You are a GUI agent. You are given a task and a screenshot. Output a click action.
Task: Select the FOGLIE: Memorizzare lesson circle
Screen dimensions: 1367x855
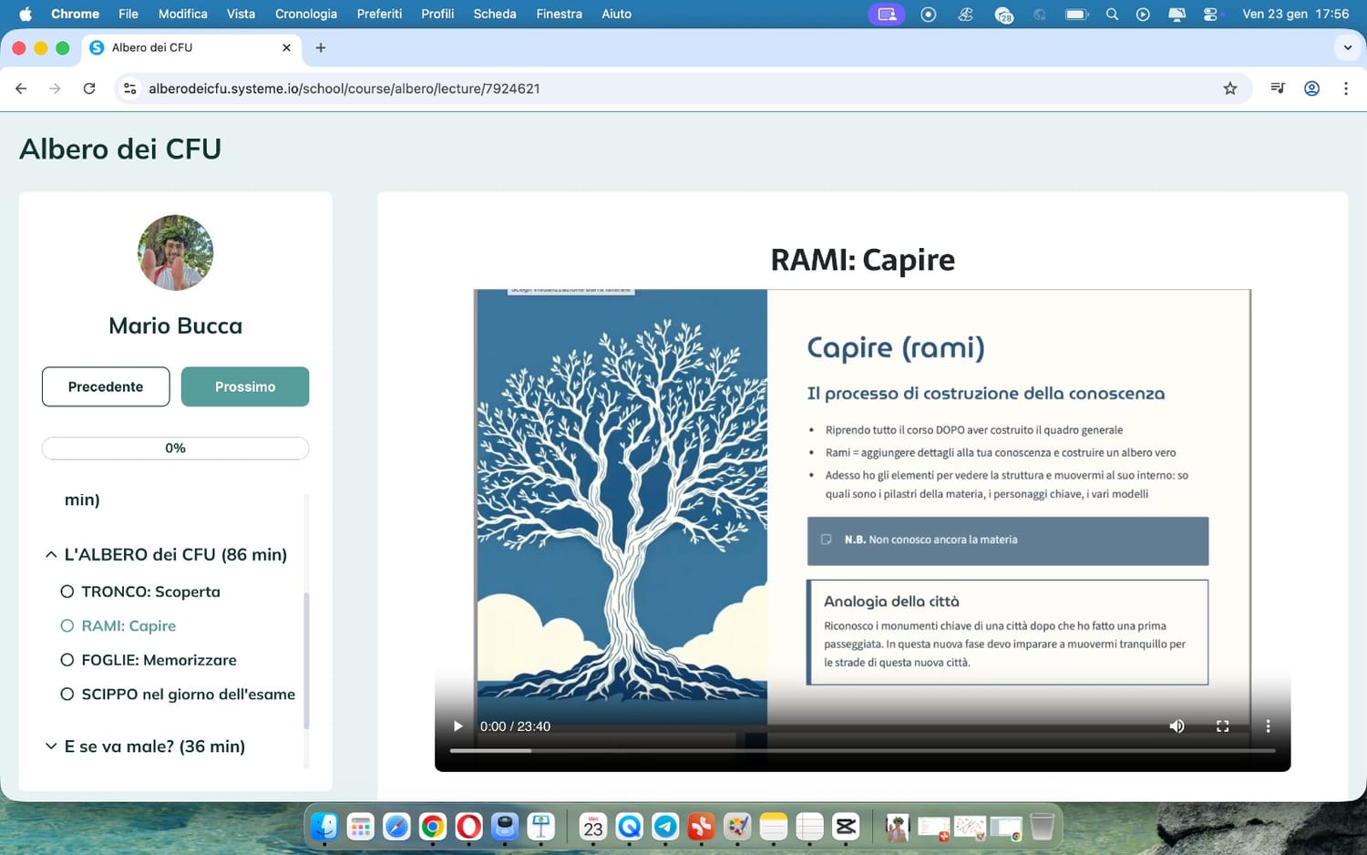[67, 660]
